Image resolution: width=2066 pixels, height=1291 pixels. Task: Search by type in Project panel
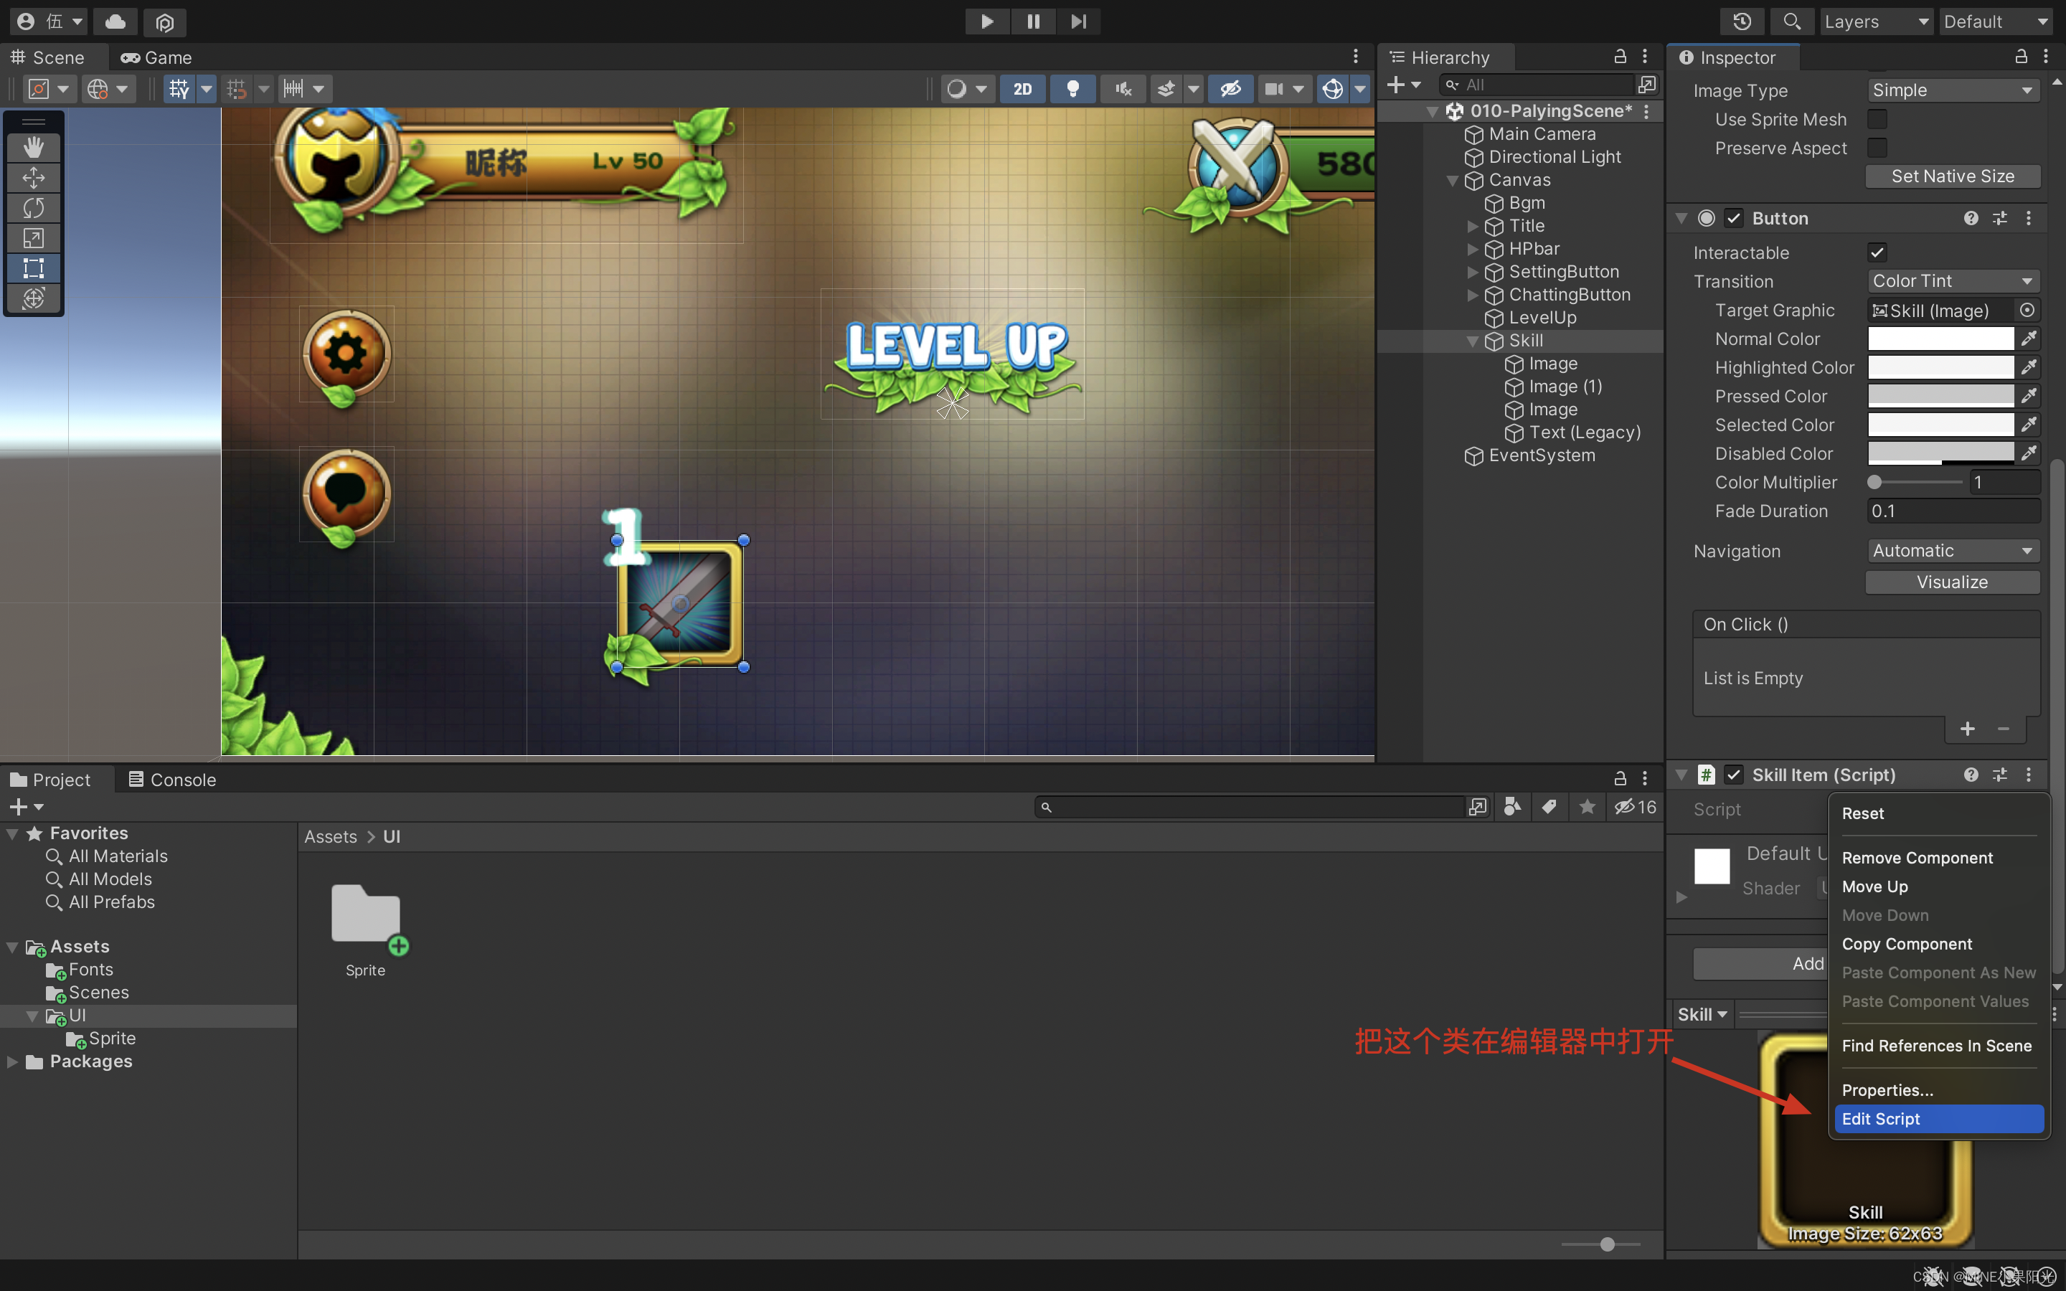coord(1512,807)
